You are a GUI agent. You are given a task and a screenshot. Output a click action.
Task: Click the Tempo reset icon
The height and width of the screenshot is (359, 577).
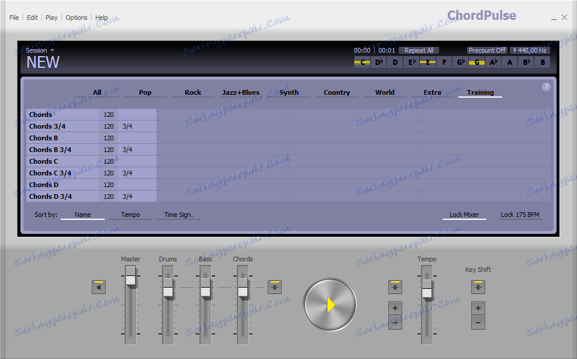395,286
